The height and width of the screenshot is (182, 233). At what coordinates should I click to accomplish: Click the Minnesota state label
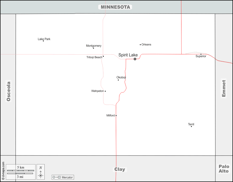point(115,7)
